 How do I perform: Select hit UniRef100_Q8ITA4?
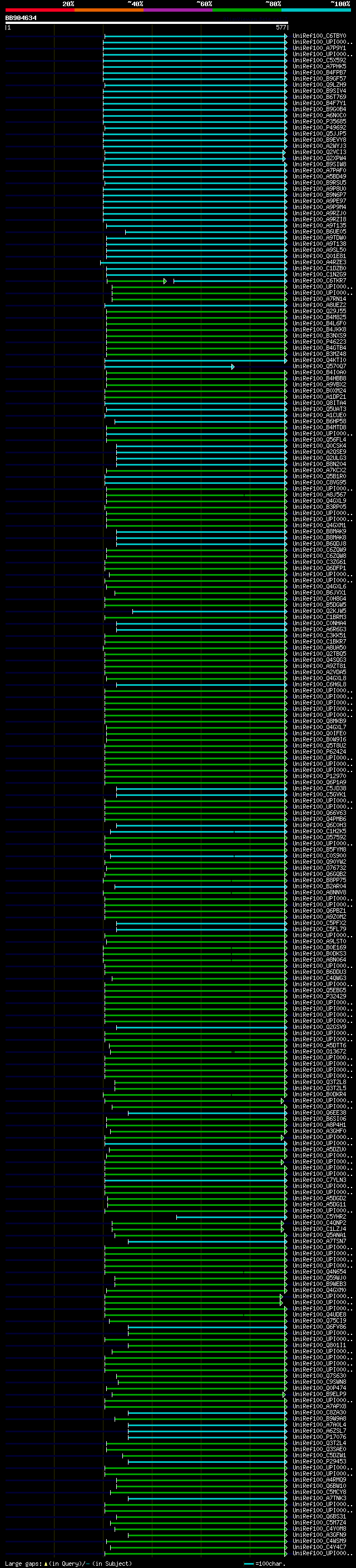coord(319,403)
